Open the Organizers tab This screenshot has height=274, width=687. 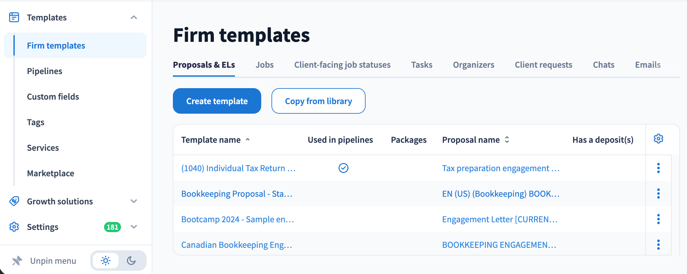coord(473,65)
